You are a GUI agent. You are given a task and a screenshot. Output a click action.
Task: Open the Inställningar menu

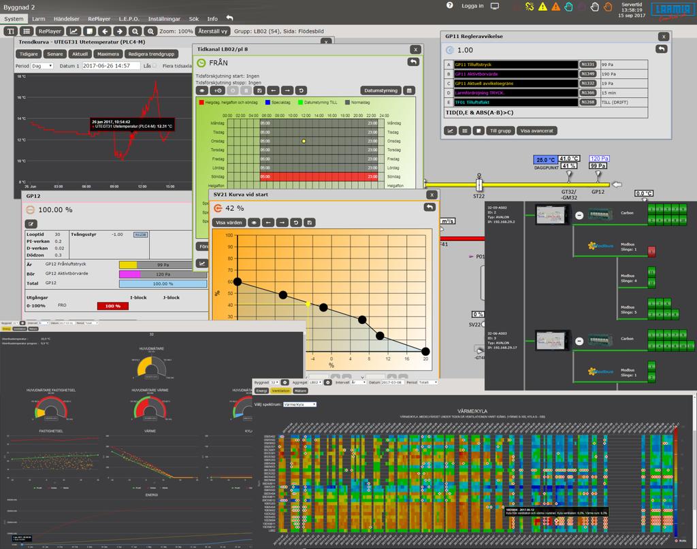[x=164, y=18]
